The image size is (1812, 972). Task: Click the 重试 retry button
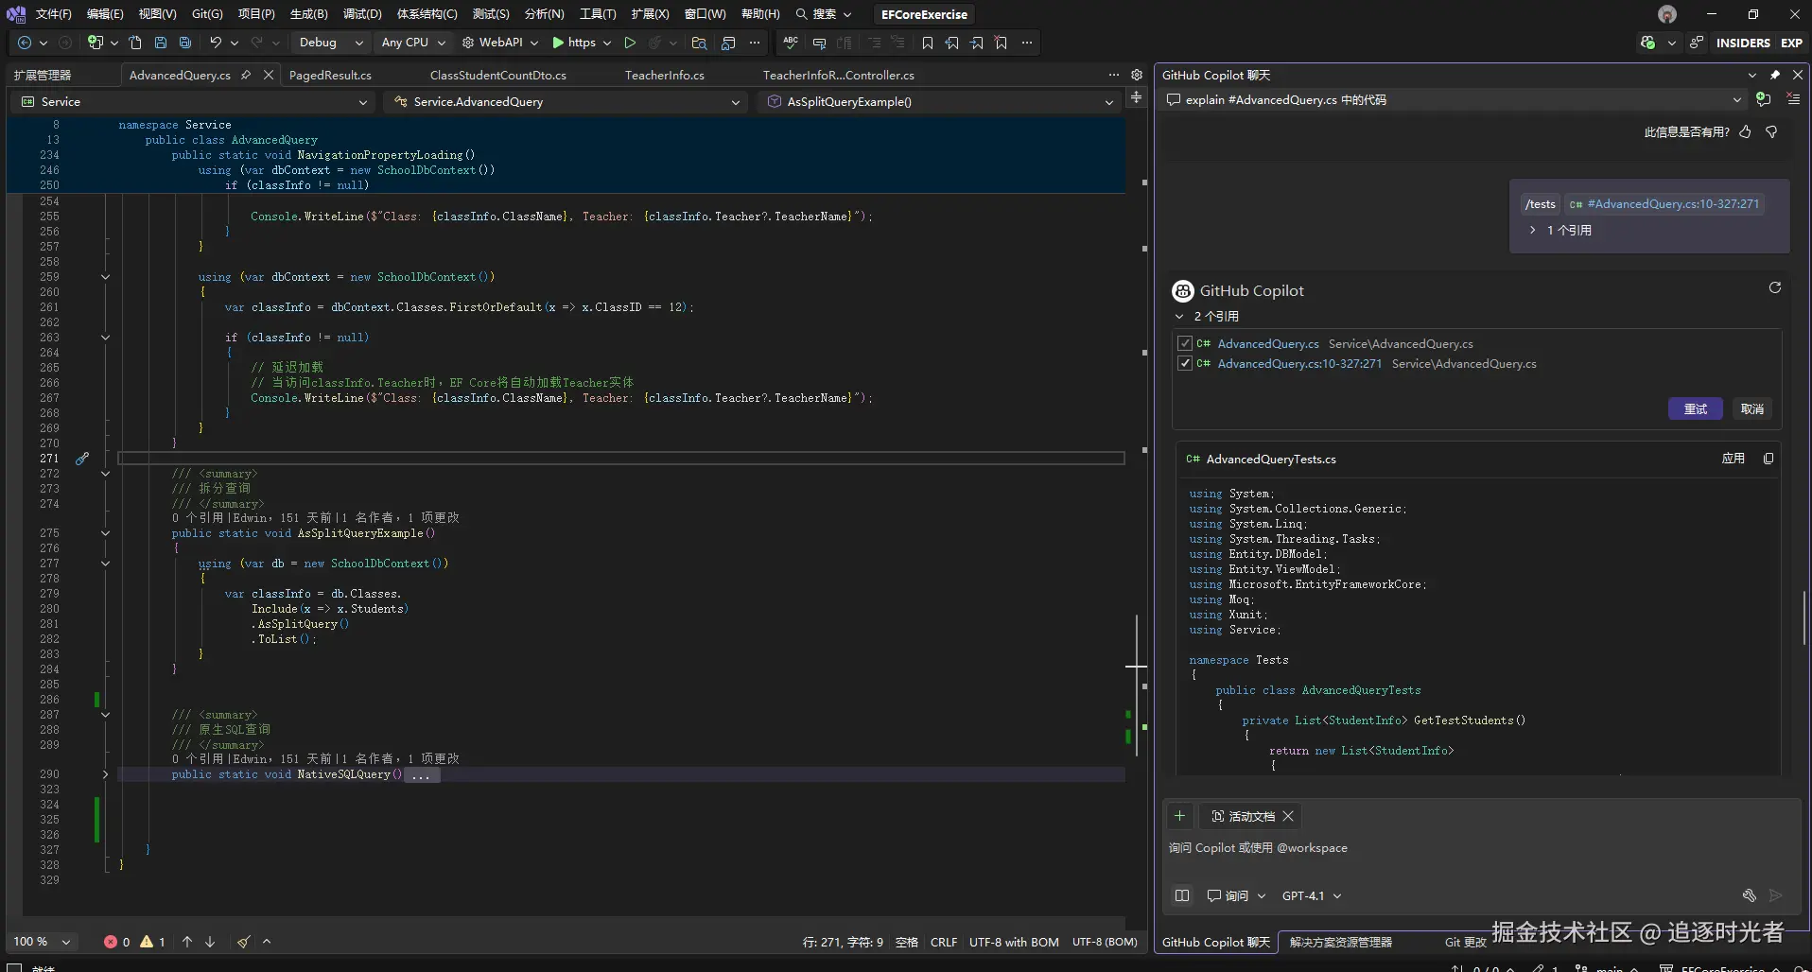(x=1695, y=408)
